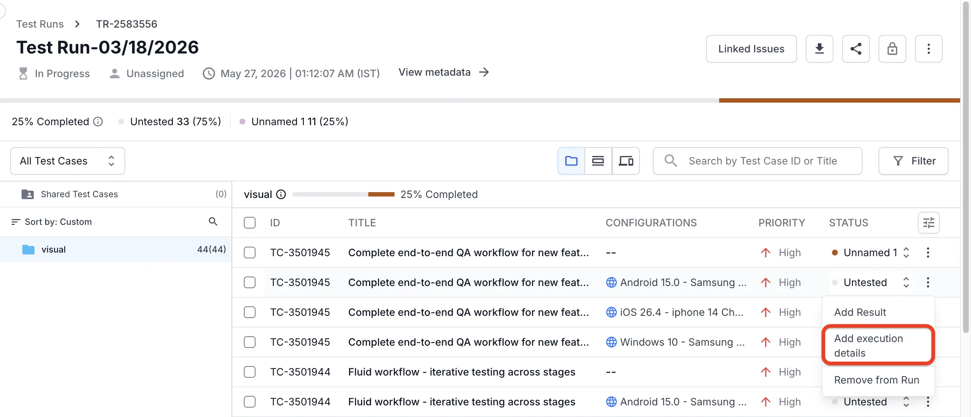The image size is (971, 417).
Task: Click info icon next to visual heading
Action: 281,194
